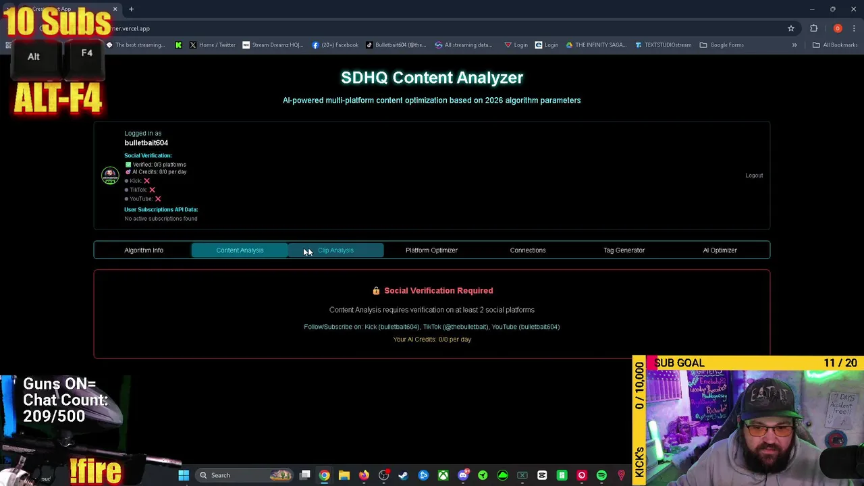Viewport: 864px width, 486px height.
Task: Open 'The best streaming...' bookmark
Action: (x=135, y=45)
